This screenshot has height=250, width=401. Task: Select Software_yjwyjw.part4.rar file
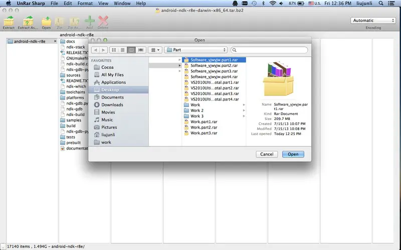pos(214,77)
